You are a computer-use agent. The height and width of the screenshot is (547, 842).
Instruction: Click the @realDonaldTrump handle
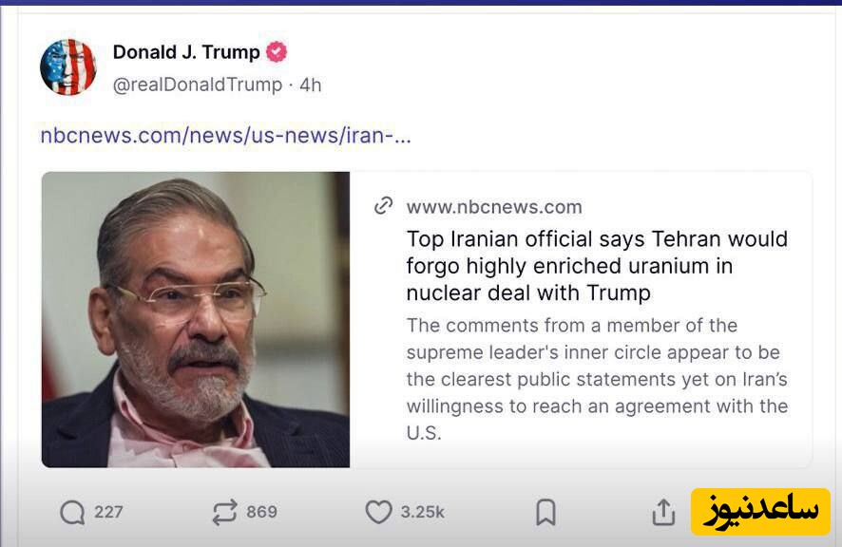198,85
